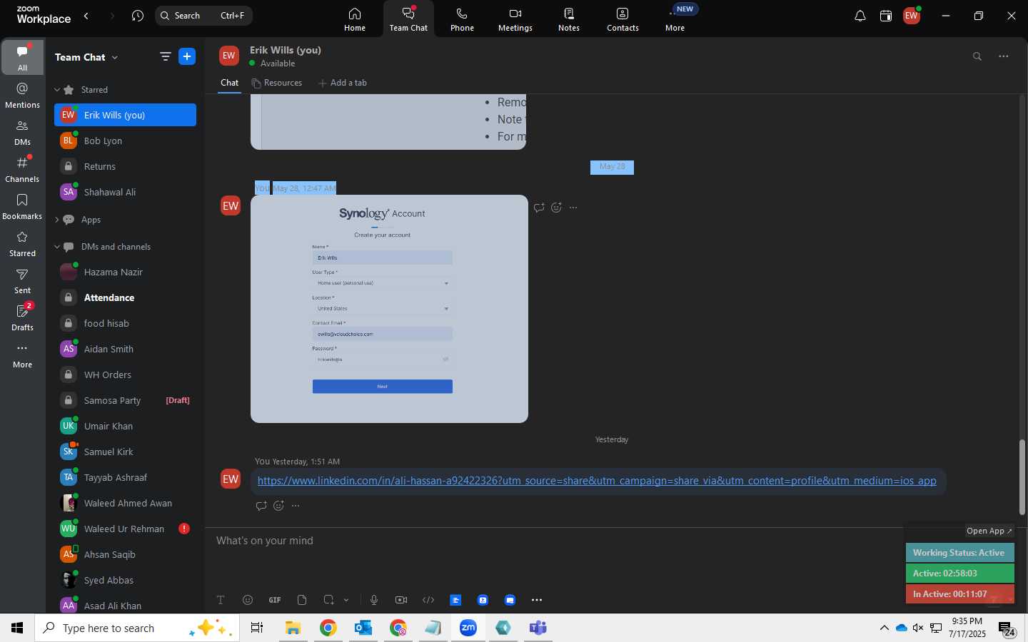The height and width of the screenshot is (642, 1028).
Task: Expand the screenshot options arrow
Action: tap(346, 600)
